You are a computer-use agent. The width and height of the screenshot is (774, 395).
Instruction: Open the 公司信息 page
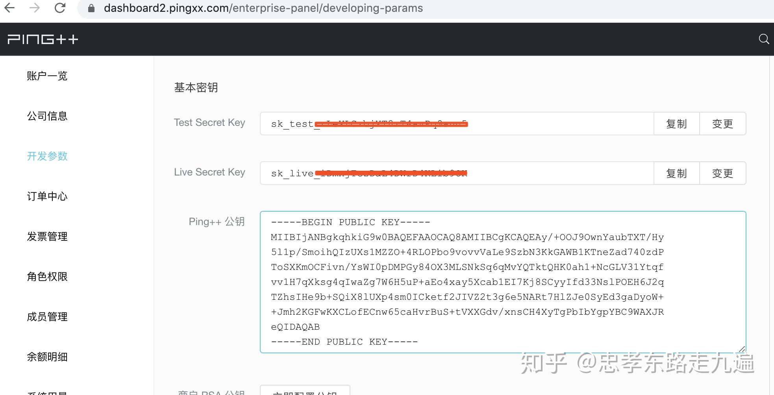pyautogui.click(x=47, y=116)
